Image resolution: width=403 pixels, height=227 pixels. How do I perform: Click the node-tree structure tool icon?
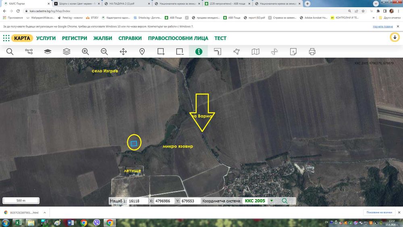pyautogui.click(x=29, y=52)
